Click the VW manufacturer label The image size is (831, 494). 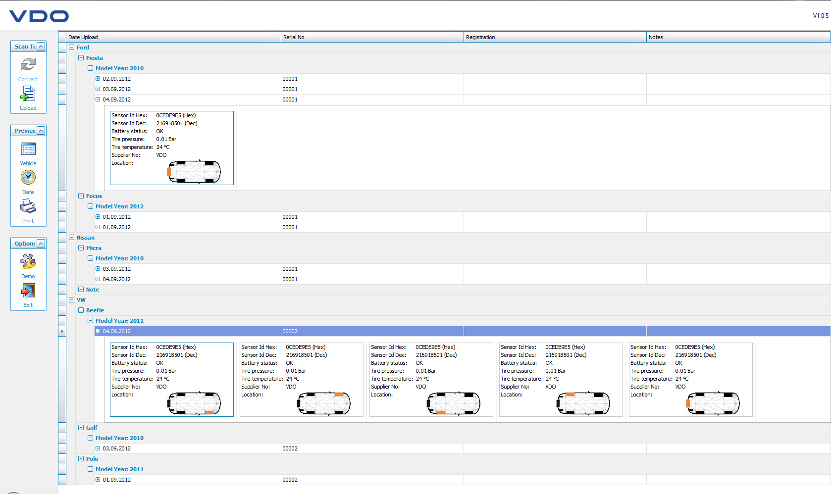[81, 300]
